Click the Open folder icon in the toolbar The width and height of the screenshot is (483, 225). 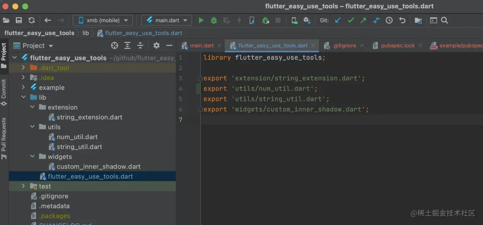[x=6, y=20]
